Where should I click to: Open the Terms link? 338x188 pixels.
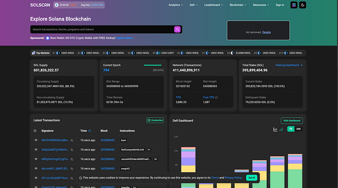click(x=215, y=178)
